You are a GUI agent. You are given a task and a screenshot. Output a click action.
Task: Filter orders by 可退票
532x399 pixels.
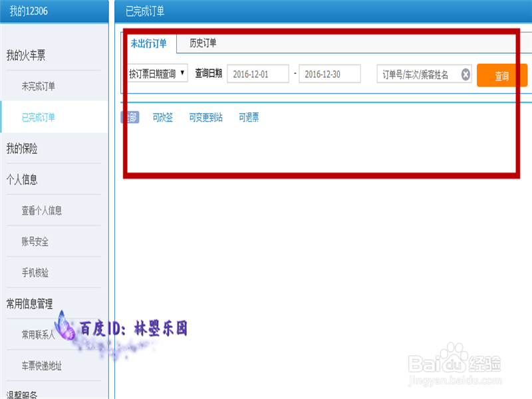249,118
